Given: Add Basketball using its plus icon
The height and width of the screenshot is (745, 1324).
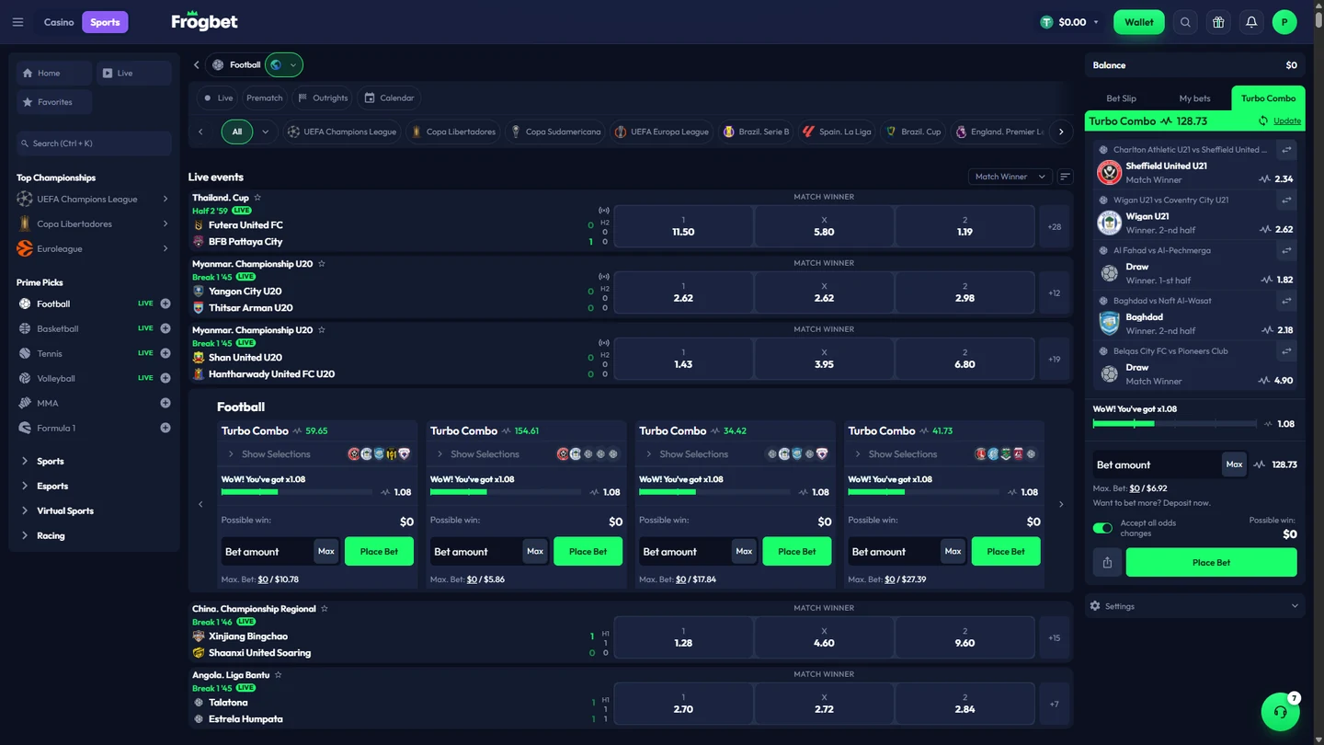Looking at the screenshot, I should [165, 328].
